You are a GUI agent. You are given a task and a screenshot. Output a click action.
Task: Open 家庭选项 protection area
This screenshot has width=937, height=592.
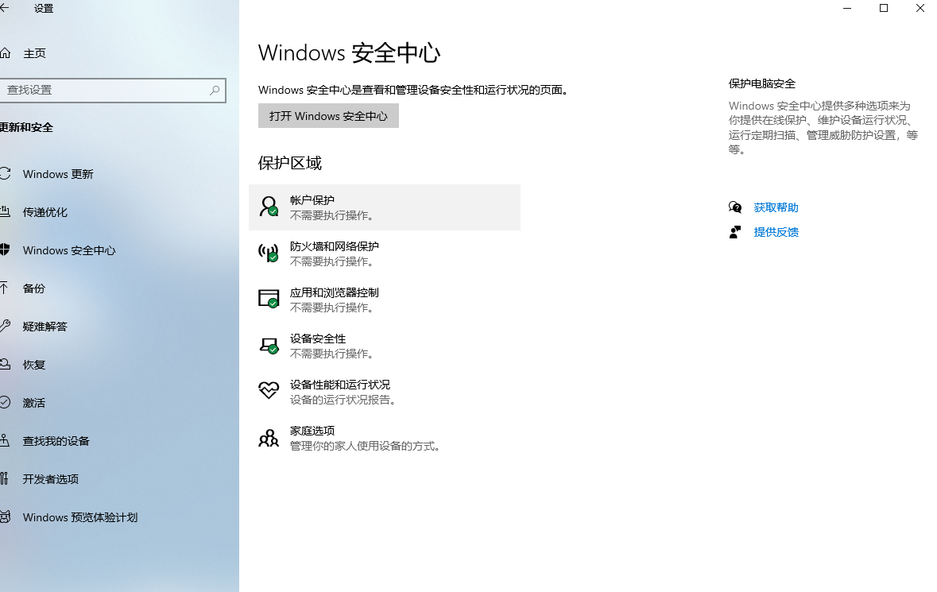[384, 438]
